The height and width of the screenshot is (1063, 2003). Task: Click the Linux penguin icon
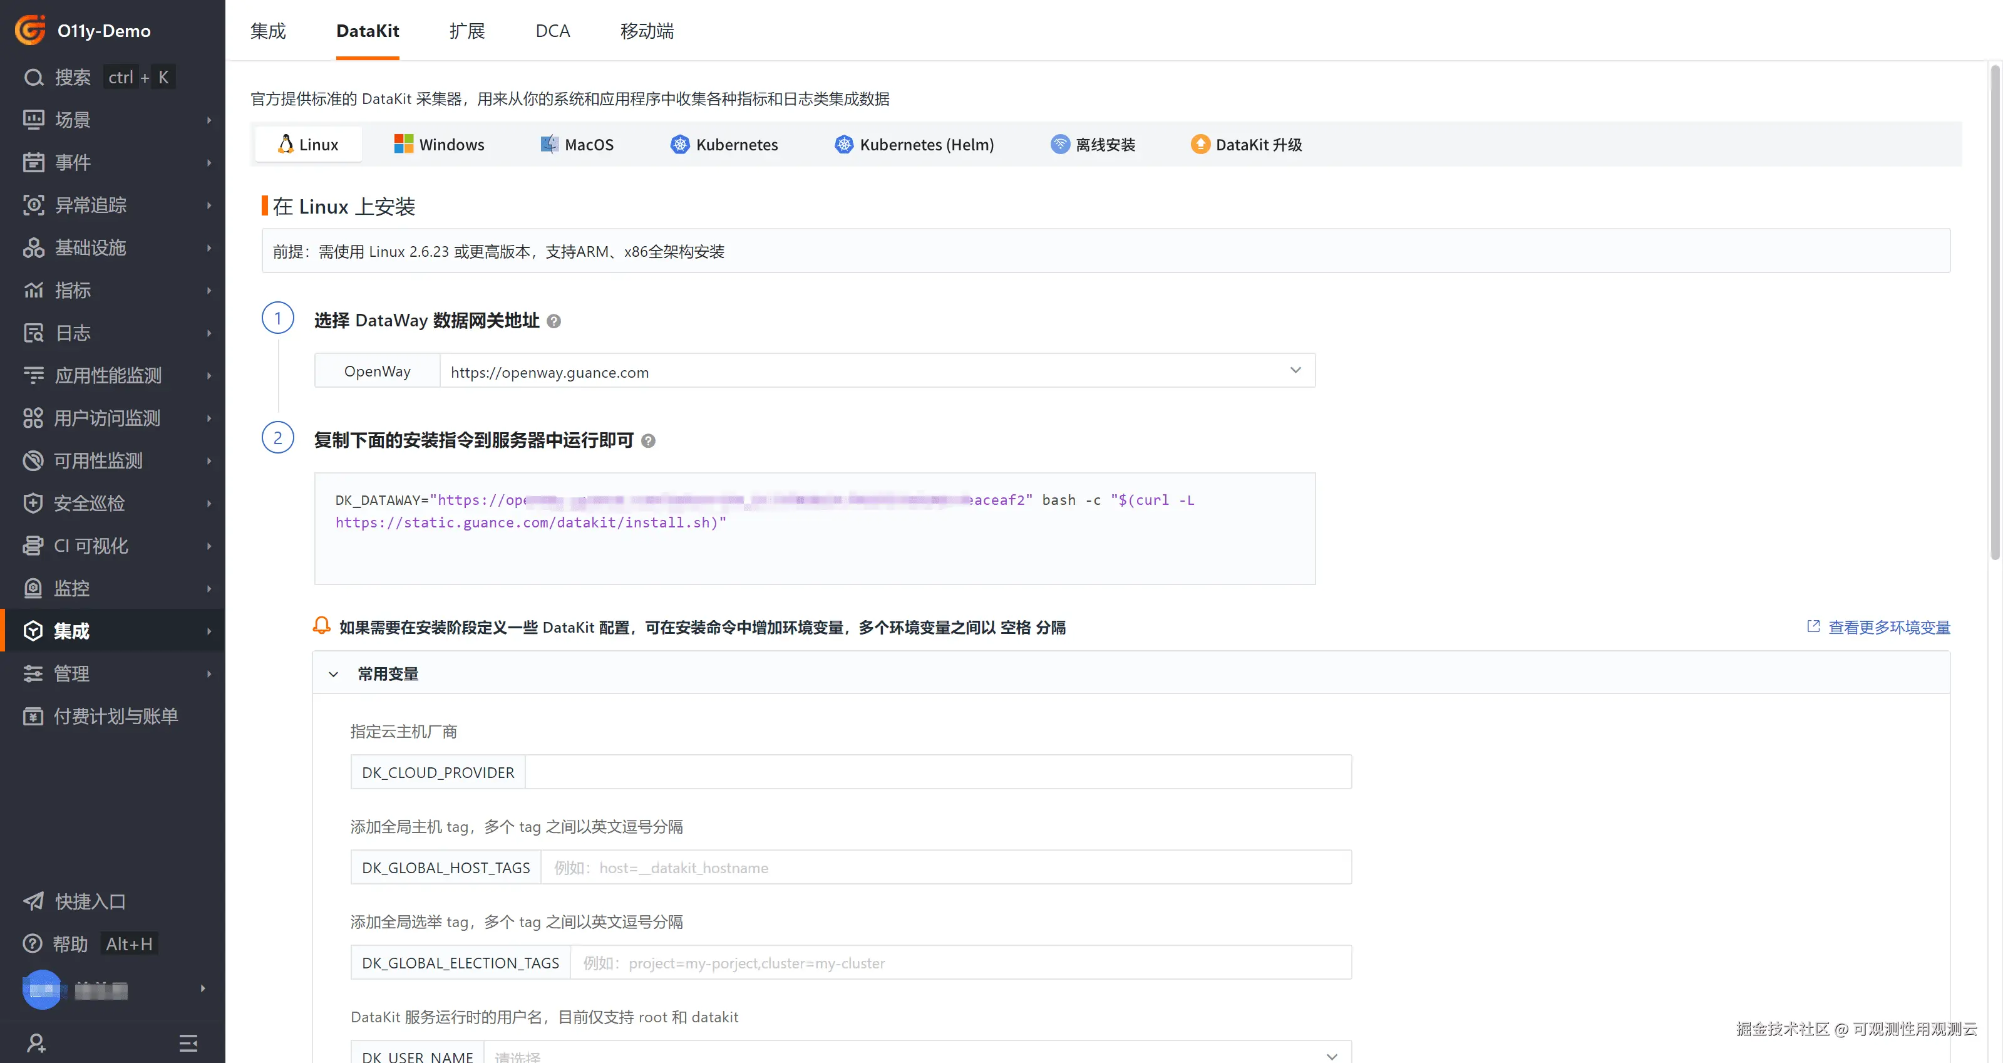point(286,145)
